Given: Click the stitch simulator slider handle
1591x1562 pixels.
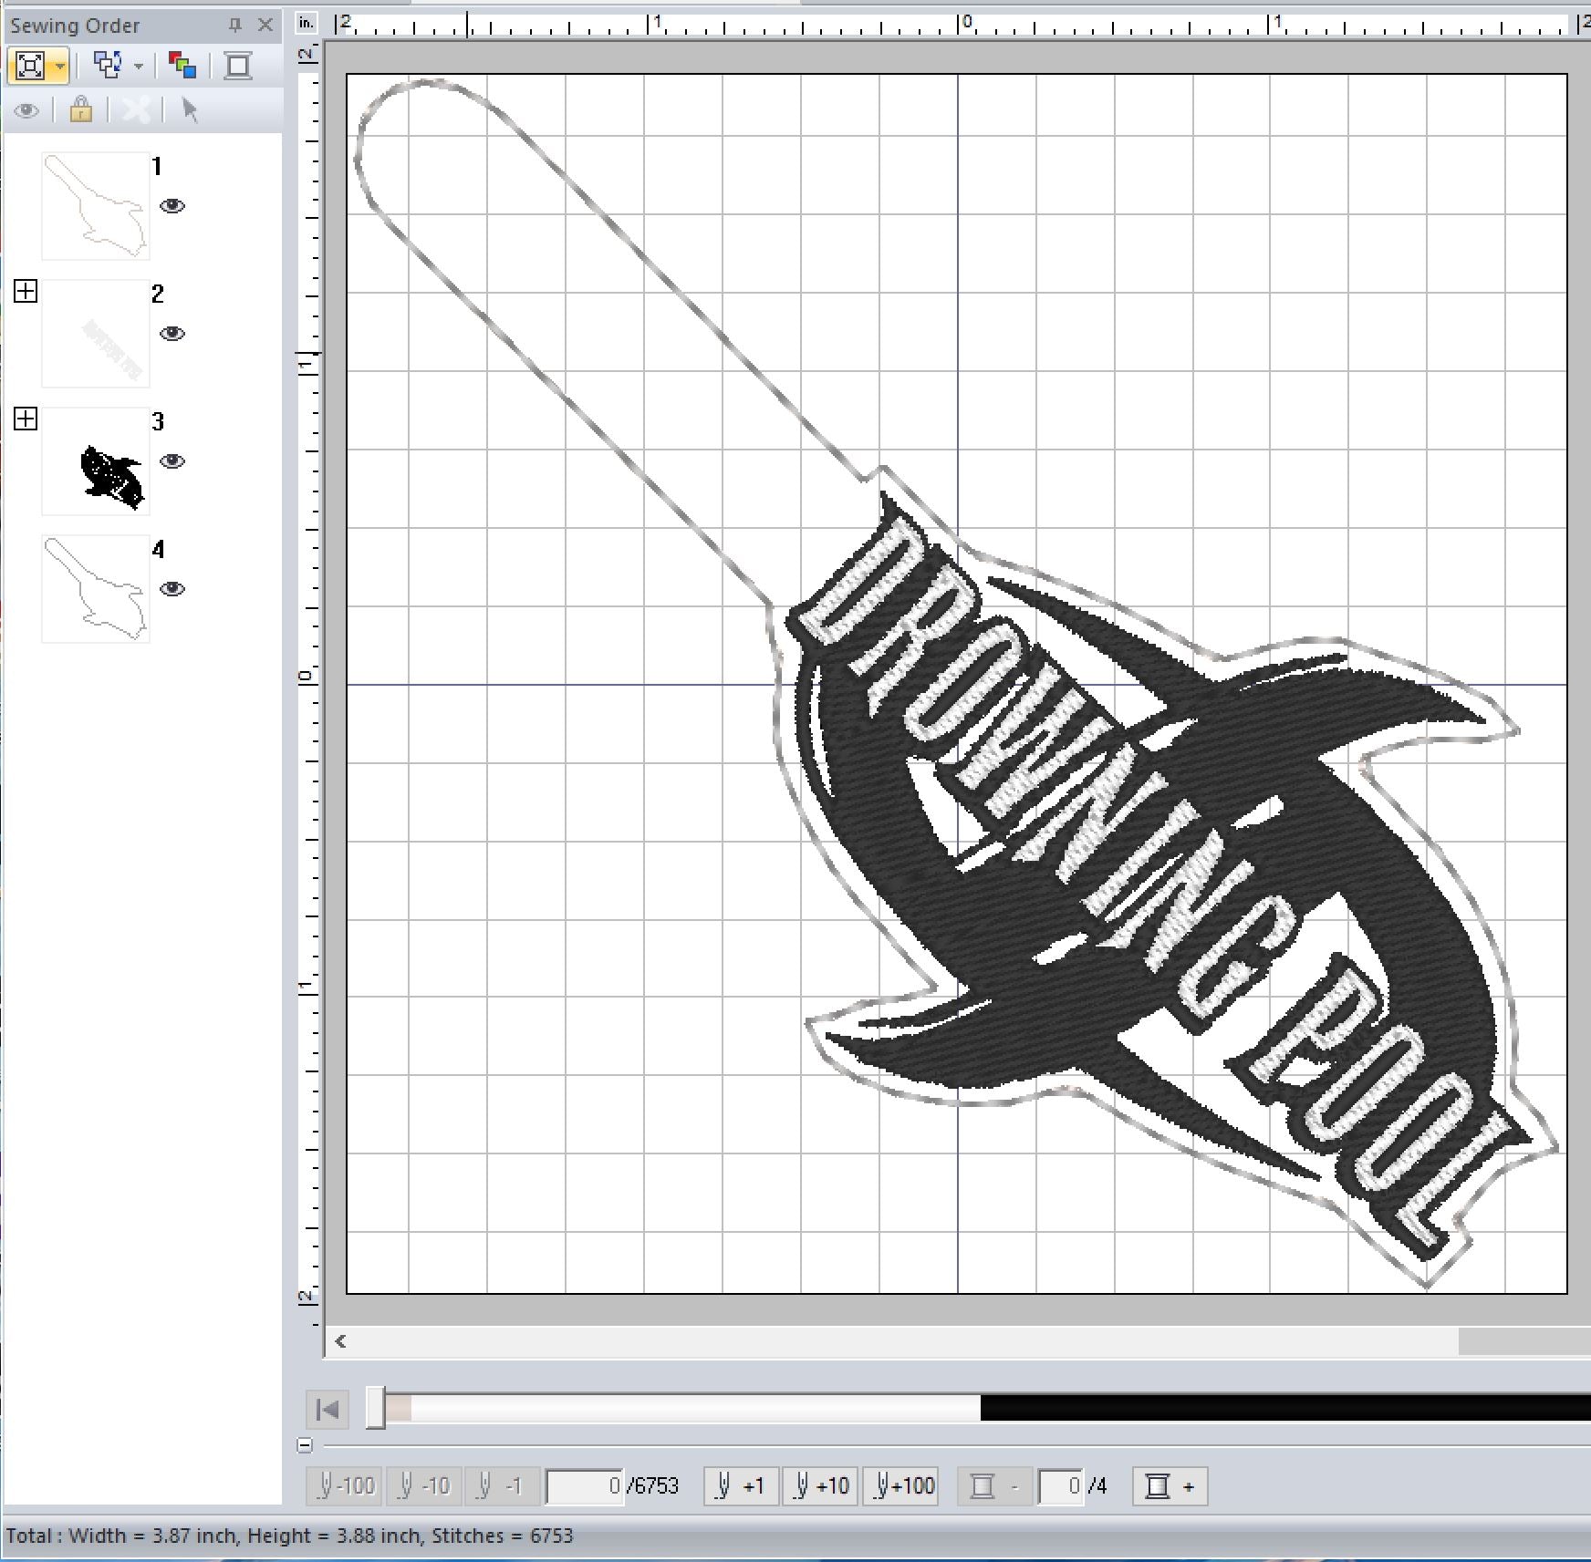Looking at the screenshot, I should [x=376, y=1408].
